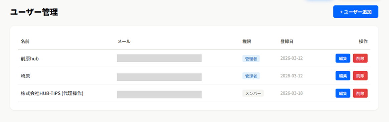389x122 pixels.
Task: Edit the 前原hub user
Action: (x=343, y=58)
